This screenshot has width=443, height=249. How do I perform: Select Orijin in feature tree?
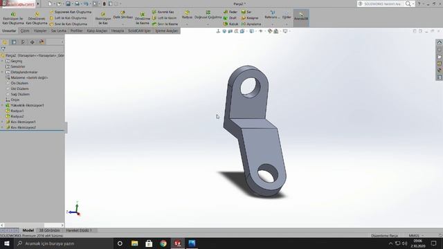pyautogui.click(x=15, y=100)
